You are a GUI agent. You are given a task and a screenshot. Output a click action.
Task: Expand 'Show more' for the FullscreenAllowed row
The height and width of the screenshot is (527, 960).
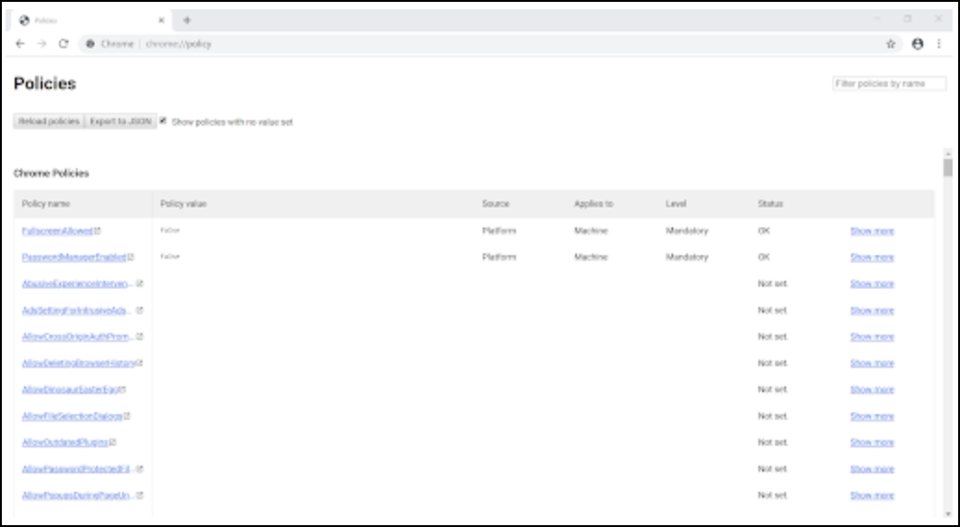coord(871,231)
